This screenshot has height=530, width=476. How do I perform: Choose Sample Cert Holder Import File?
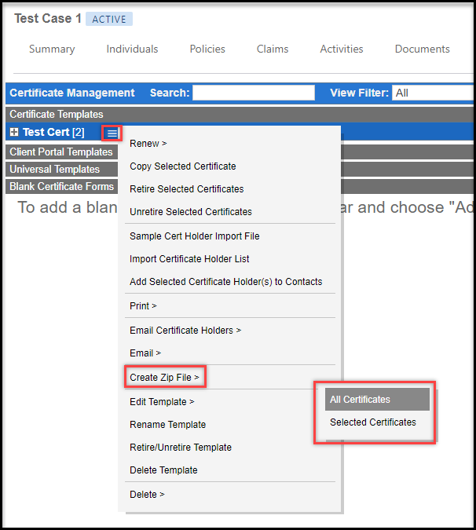coord(194,236)
